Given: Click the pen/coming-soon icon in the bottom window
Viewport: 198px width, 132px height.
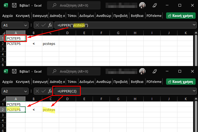Looking at the screenshot, I should pos(155,71).
